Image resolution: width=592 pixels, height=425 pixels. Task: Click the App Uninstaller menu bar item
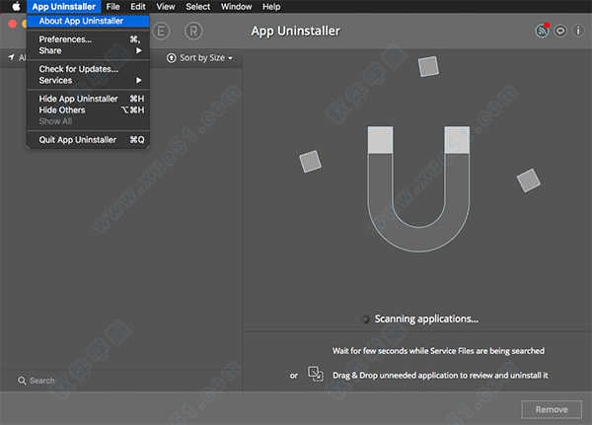pos(63,7)
